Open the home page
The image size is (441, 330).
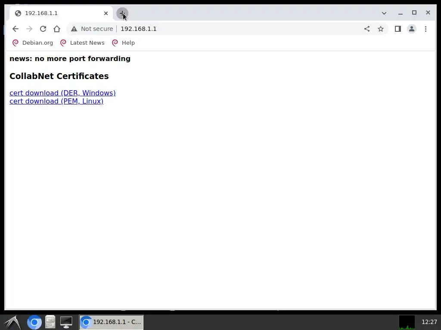tap(57, 29)
